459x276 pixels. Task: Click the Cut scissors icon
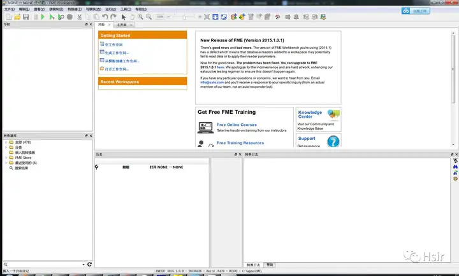pos(79,17)
